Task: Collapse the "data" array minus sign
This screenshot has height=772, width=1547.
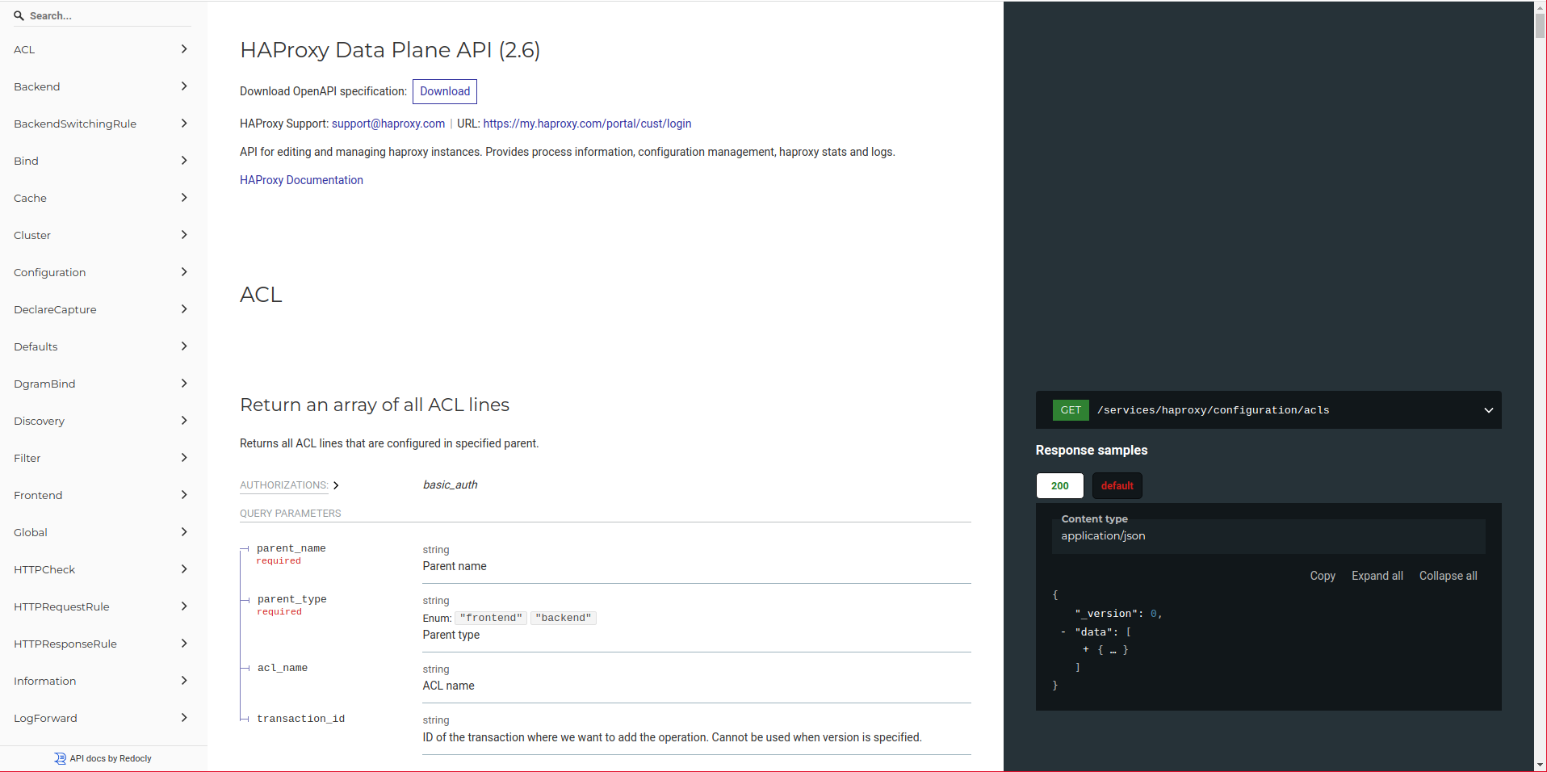Action: coord(1063,632)
